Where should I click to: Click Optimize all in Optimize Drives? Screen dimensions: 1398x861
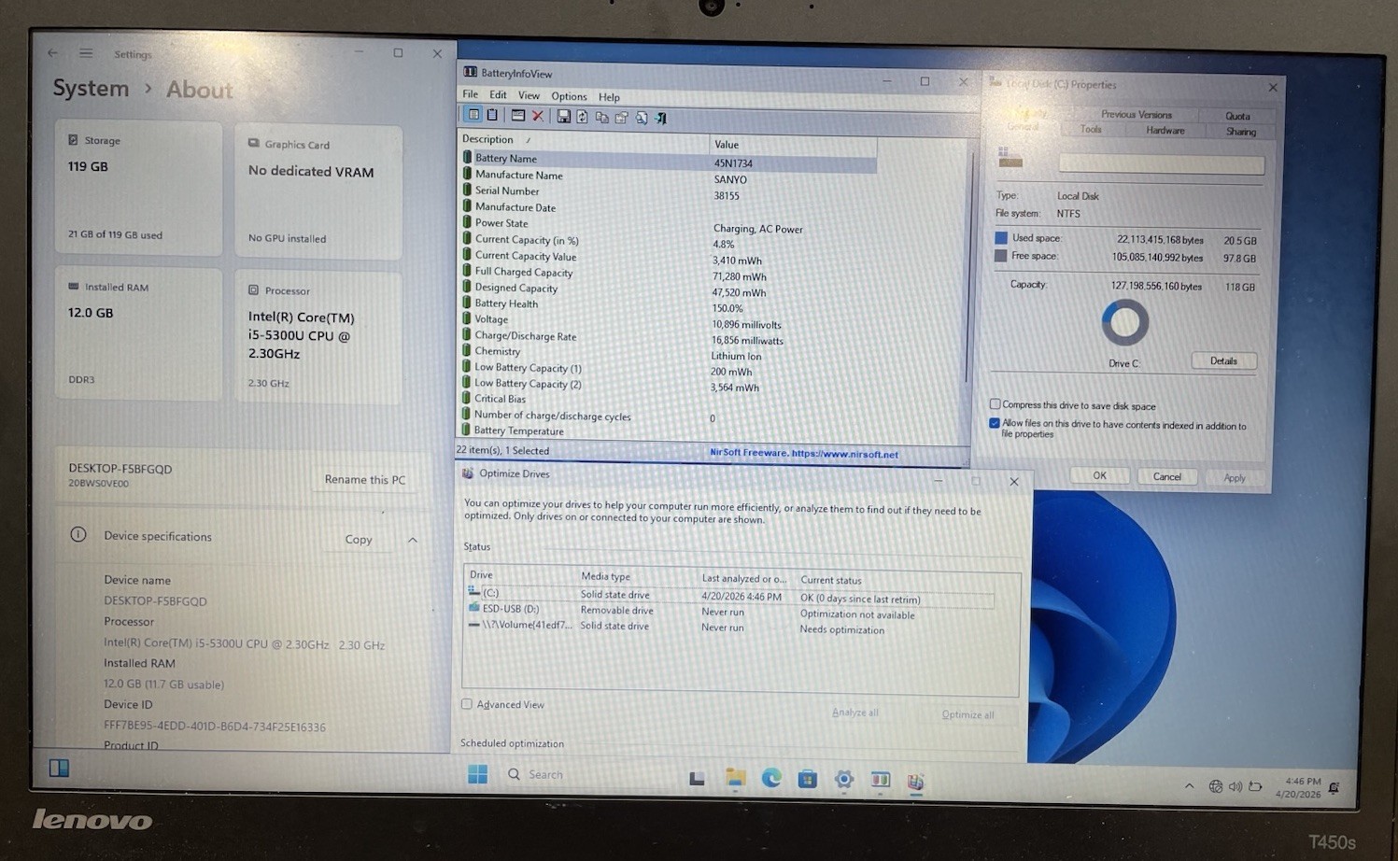(x=967, y=714)
